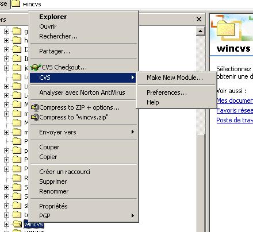Open the Mes documents link
This screenshot has width=253, height=232.
(x=235, y=100)
